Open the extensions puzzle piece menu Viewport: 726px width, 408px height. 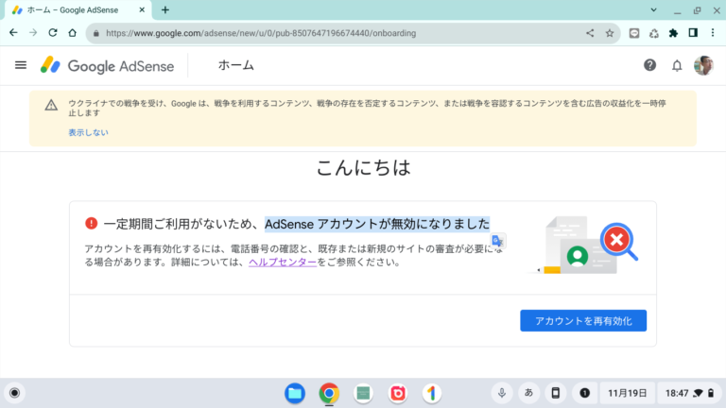[x=673, y=33]
